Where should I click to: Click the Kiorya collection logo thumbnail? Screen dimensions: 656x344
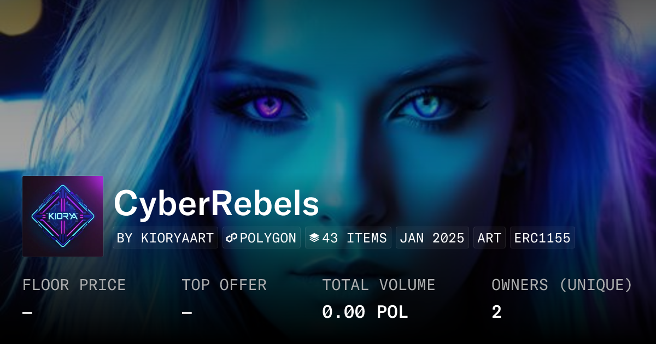pos(63,216)
